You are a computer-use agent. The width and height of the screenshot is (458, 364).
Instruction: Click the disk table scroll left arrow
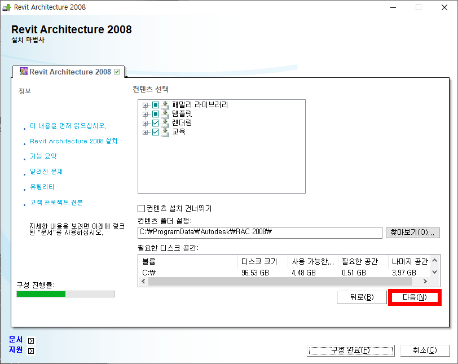(x=143, y=282)
